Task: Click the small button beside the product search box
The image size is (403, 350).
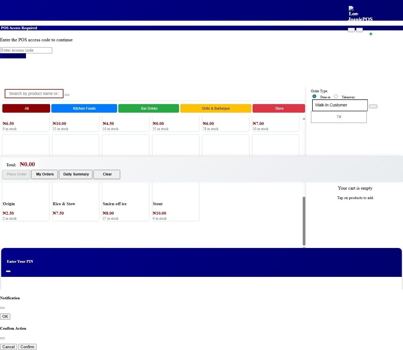Action: tap(67, 95)
